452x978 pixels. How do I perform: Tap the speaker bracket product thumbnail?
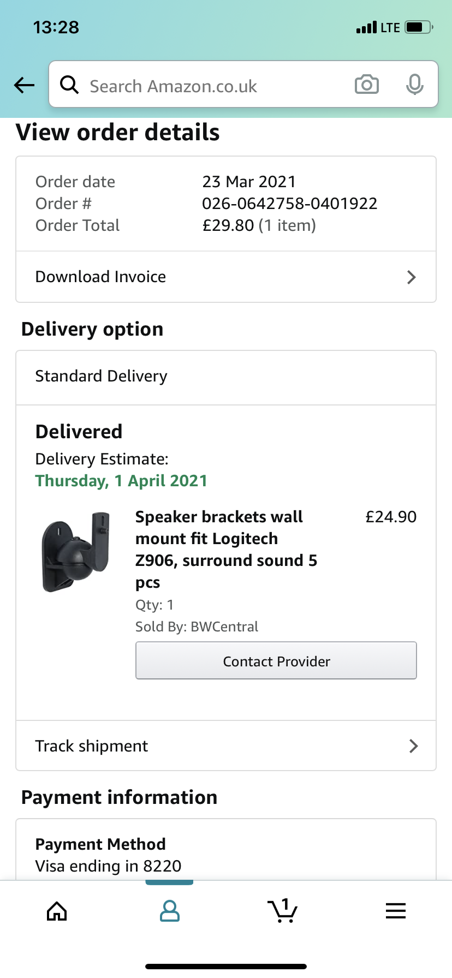pyautogui.click(x=76, y=552)
